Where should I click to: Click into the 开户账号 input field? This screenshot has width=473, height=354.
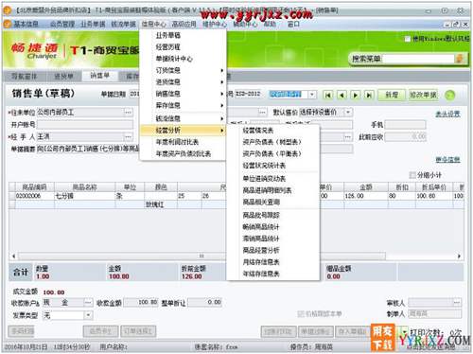click(x=85, y=125)
